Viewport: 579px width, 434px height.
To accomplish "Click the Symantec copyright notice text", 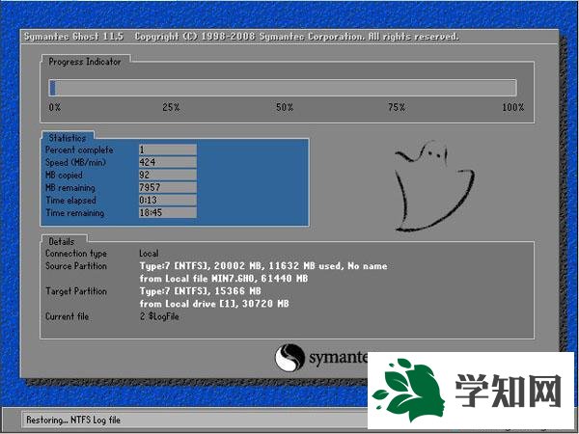I will tap(297, 37).
